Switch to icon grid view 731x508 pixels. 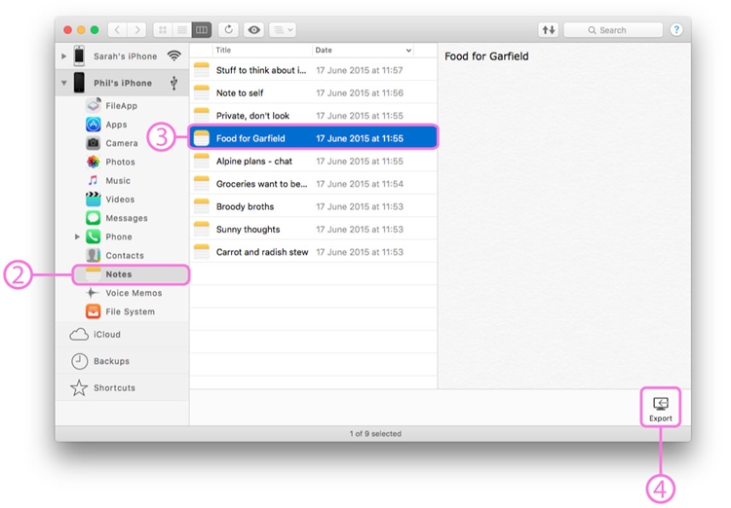tap(163, 30)
